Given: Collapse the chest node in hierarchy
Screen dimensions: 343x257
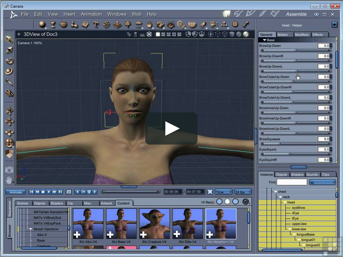Looking at the screenshot, I should [x=275, y=192].
